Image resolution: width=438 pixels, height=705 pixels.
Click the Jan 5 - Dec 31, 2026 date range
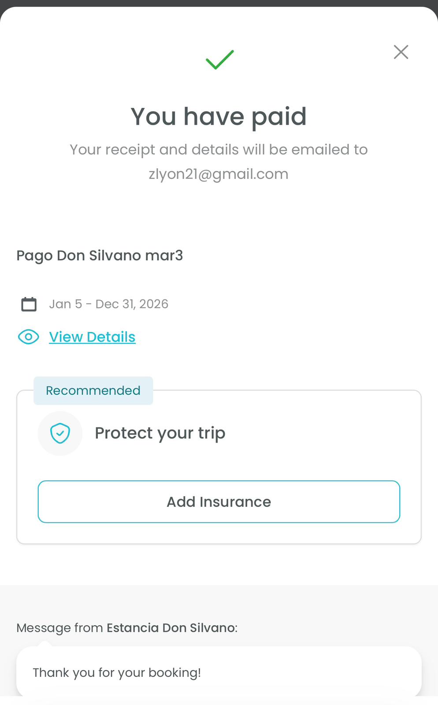tap(108, 304)
